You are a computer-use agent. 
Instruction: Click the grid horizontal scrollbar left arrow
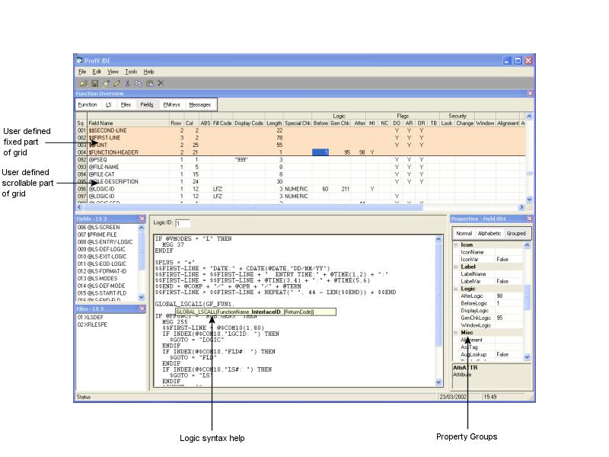point(80,207)
